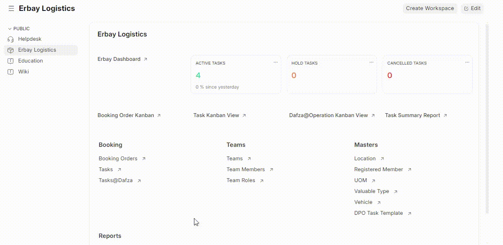
Task: Click the Wiki book icon
Action: coord(10,72)
